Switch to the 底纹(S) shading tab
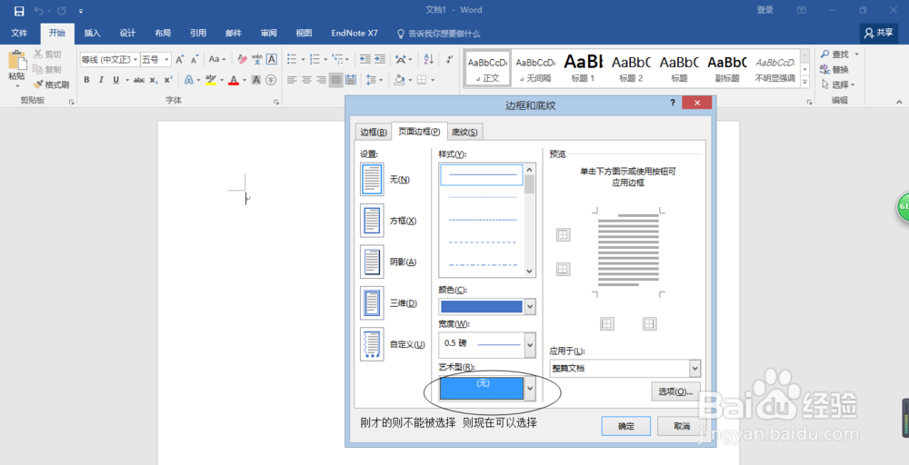 pos(464,132)
